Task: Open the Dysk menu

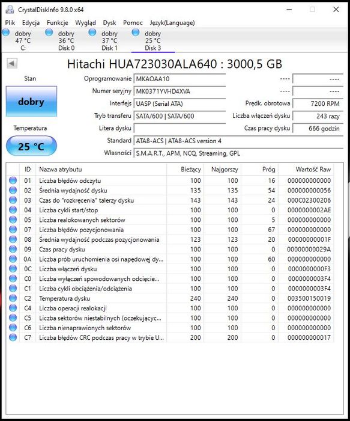Action: [x=109, y=23]
